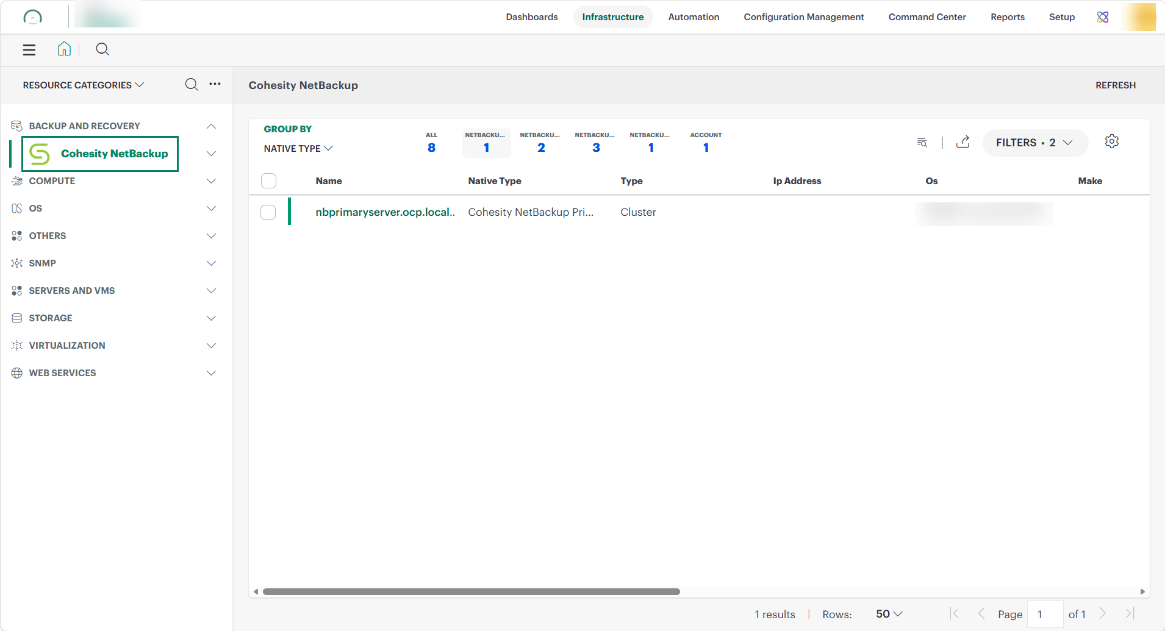The width and height of the screenshot is (1165, 631).
Task: Expand the Compute category chevron
Action: [x=211, y=181]
